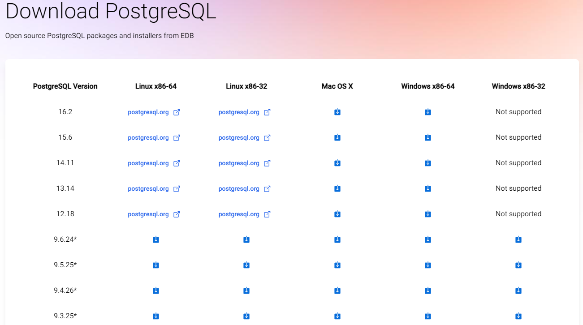
Task: Download PostgreSQL 9.4.26 for Mac OS X
Action: tap(337, 291)
